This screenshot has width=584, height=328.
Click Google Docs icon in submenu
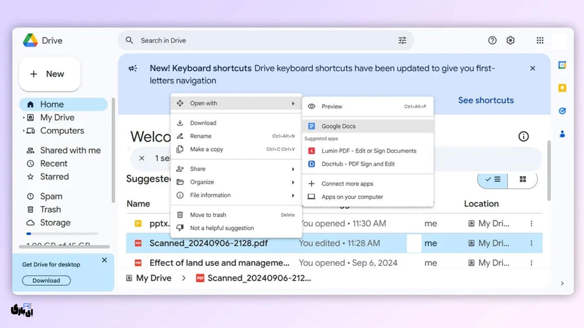pos(311,126)
